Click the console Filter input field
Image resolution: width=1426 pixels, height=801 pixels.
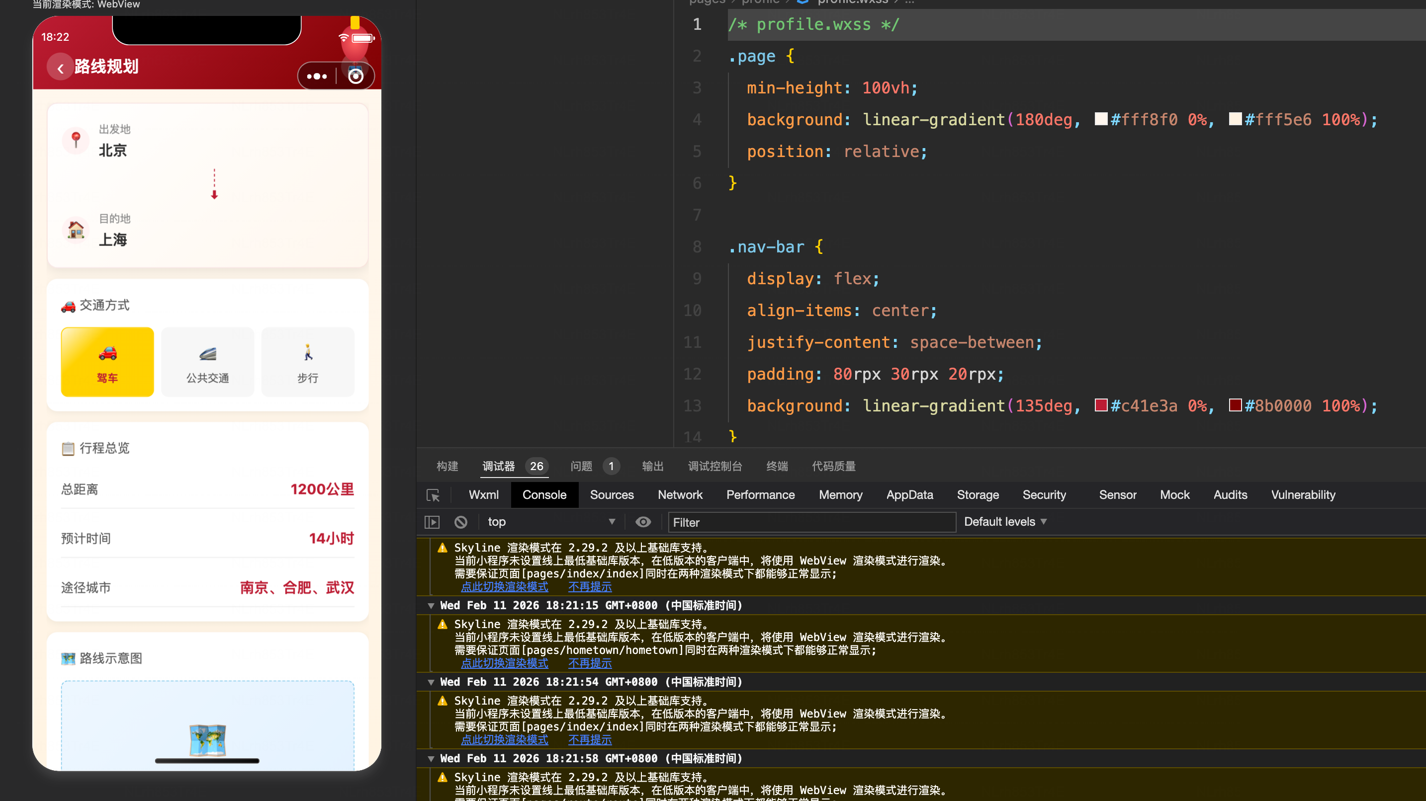[811, 522]
